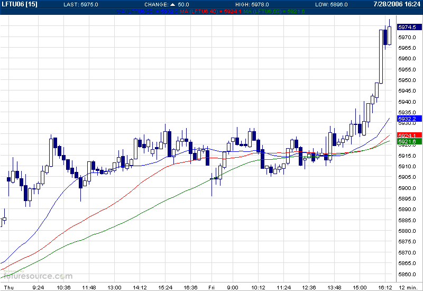
Task: Click the CHANGE value 50.0
Action: pyautogui.click(x=183, y=5)
